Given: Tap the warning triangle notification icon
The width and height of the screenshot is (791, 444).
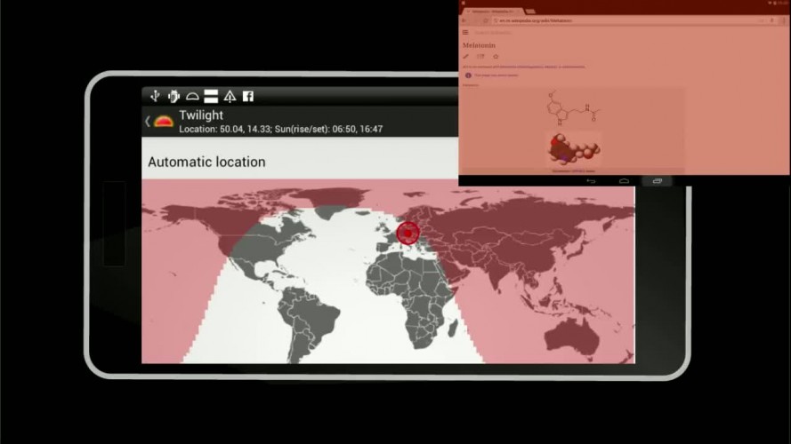Looking at the screenshot, I should [230, 96].
